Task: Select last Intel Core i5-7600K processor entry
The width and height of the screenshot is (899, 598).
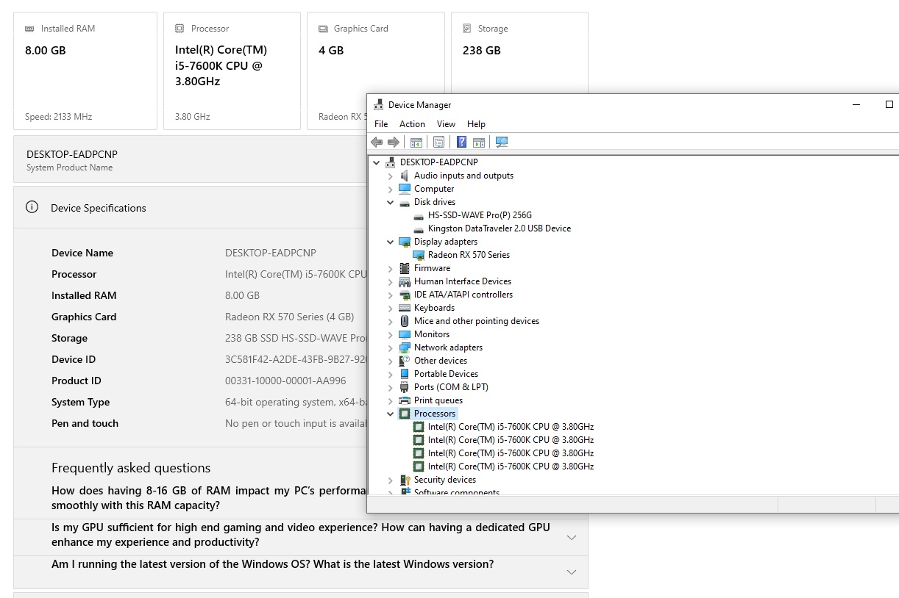Action: tap(511, 466)
